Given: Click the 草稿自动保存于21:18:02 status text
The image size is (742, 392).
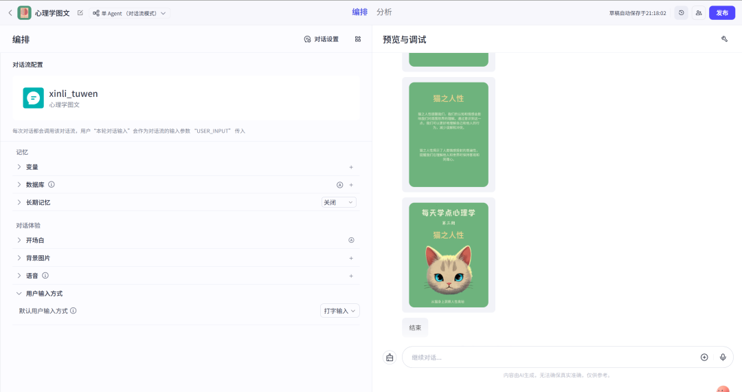Looking at the screenshot, I should 638,13.
